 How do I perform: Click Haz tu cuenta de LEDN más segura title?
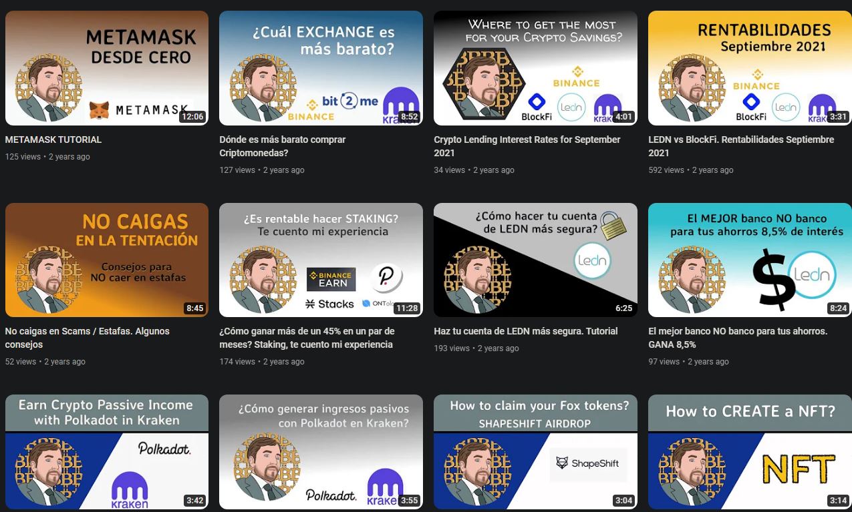[x=525, y=331]
